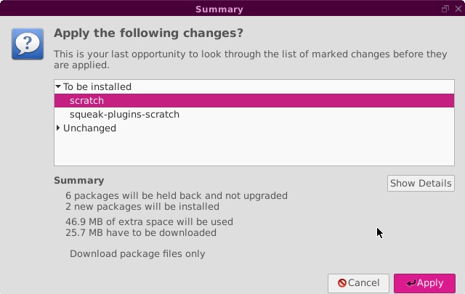Click the bold Summary section heading

[79, 181]
